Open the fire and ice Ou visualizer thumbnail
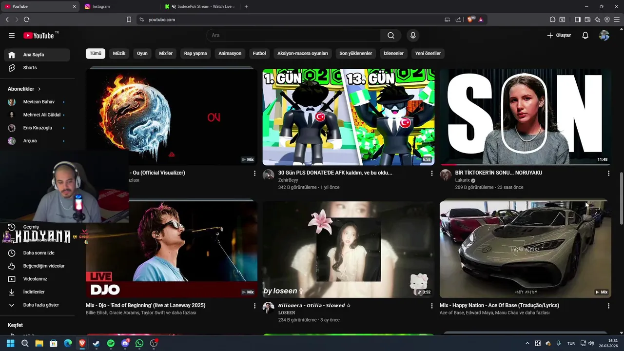The image size is (624, 351). [x=172, y=117]
